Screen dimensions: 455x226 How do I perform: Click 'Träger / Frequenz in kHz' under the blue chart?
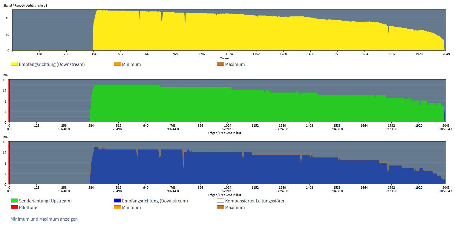pyautogui.click(x=225, y=195)
